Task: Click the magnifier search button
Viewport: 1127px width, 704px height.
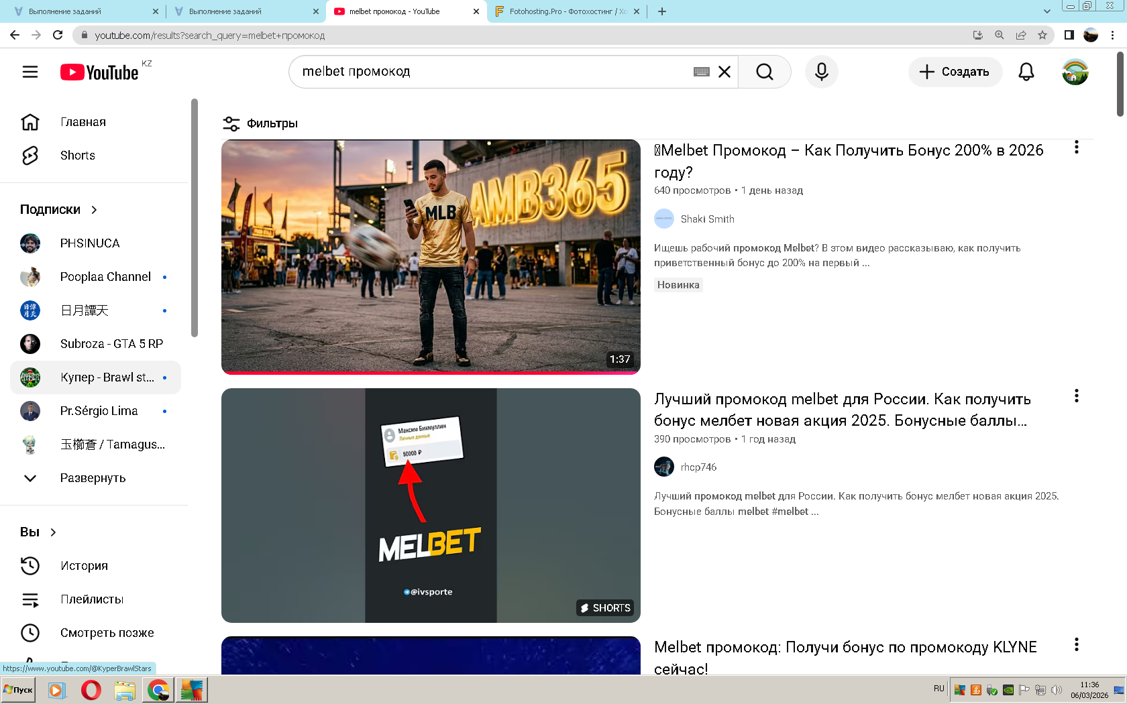Action: click(764, 72)
